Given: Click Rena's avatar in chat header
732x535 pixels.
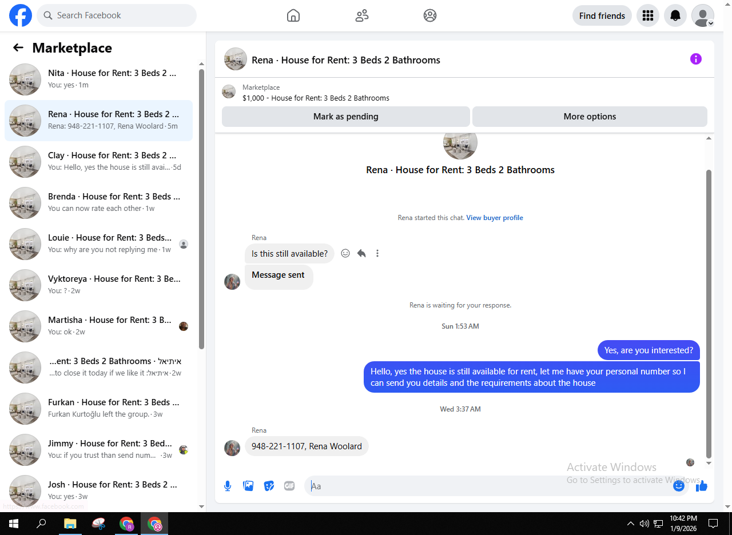Looking at the screenshot, I should point(236,59).
